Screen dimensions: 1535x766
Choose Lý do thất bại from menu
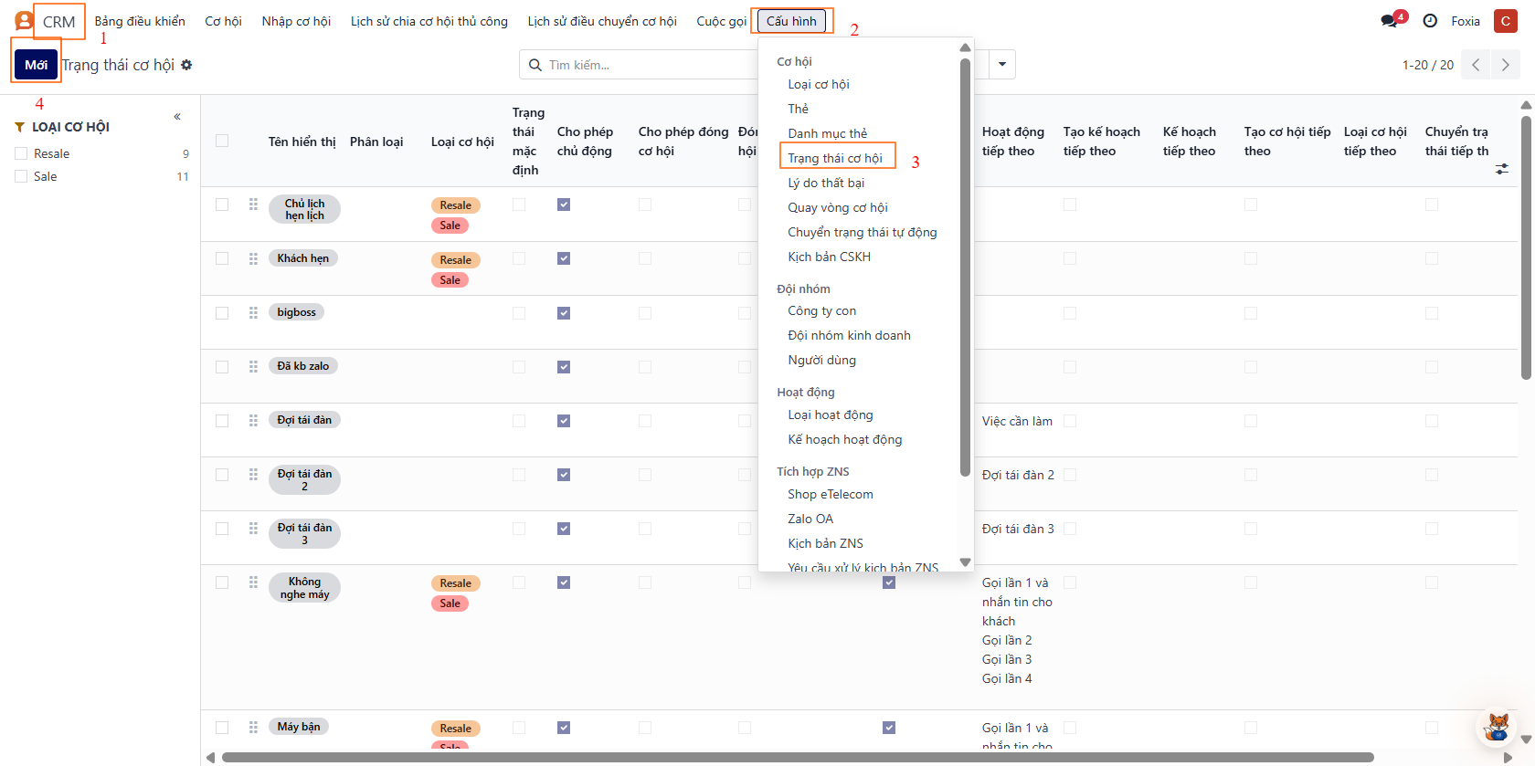[x=826, y=183]
